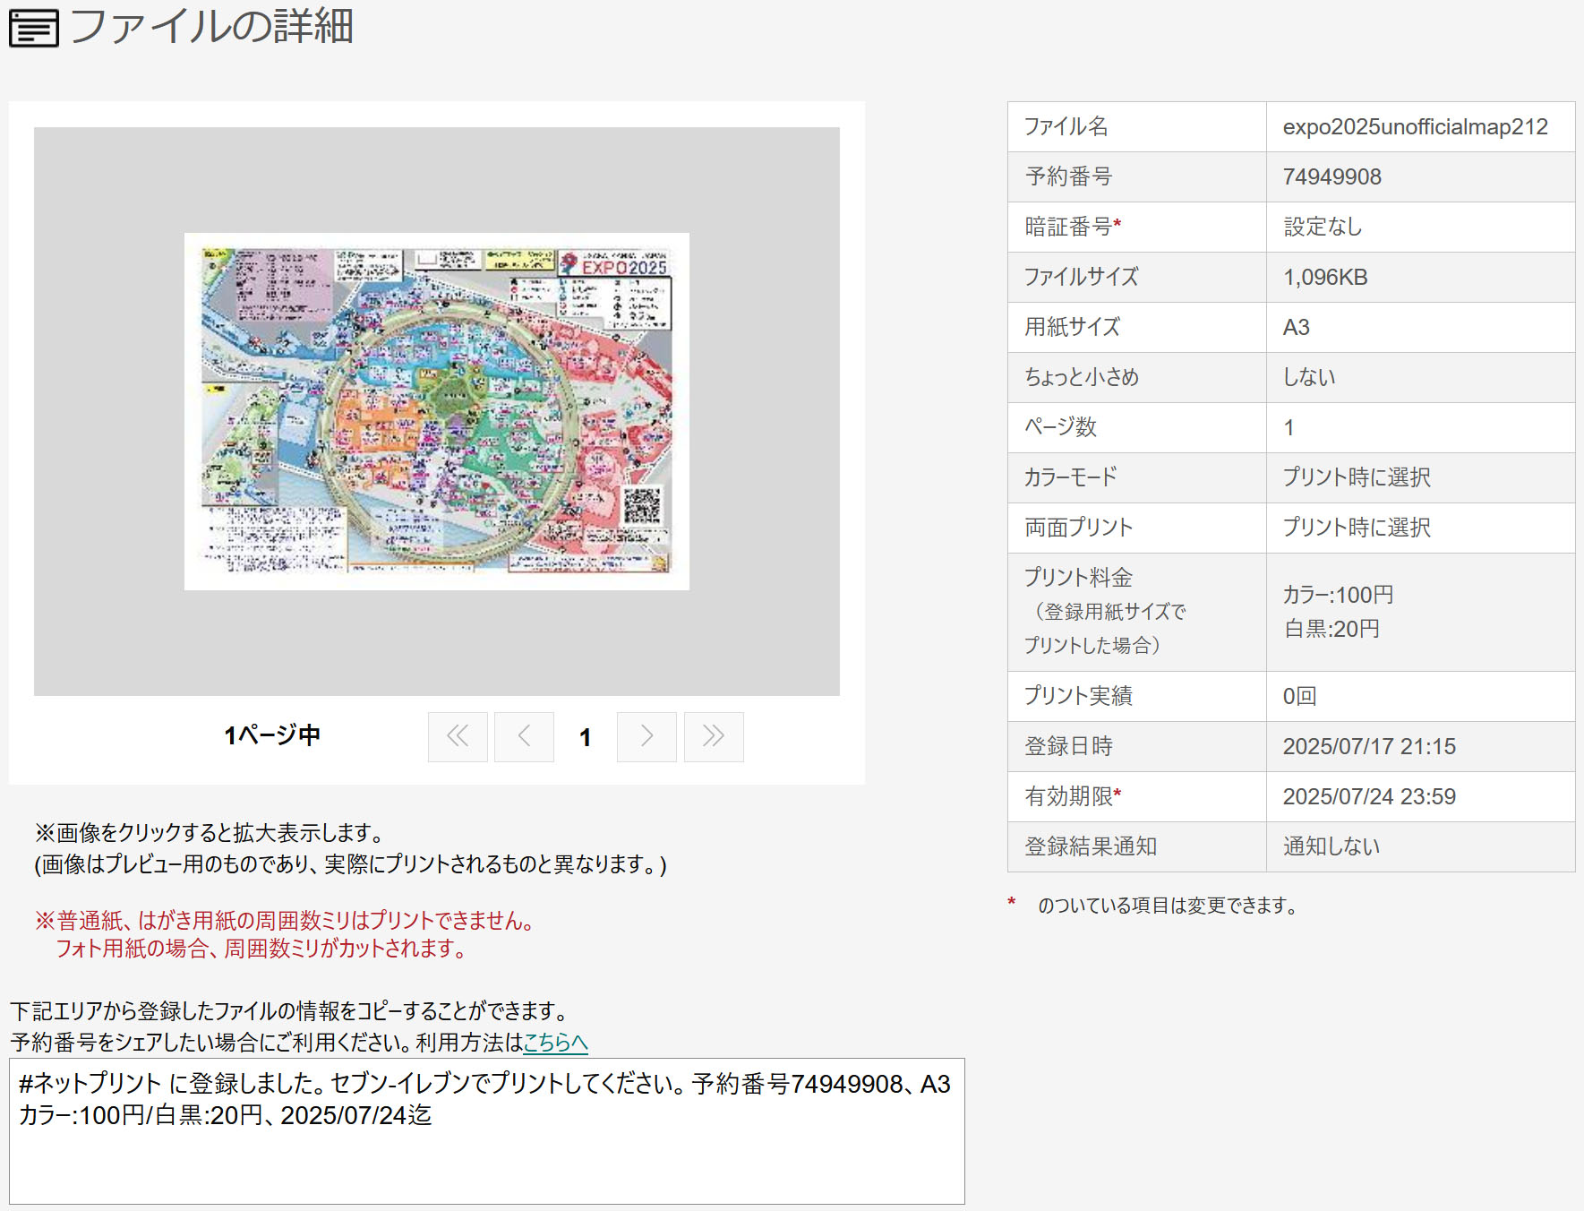Screen dimensions: 1584x1211
Task: Click the expiration date 2025/07/24 23:59
Action: click(x=1369, y=796)
